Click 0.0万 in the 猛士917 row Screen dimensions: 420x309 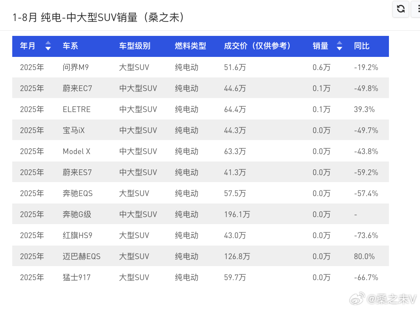(322, 277)
